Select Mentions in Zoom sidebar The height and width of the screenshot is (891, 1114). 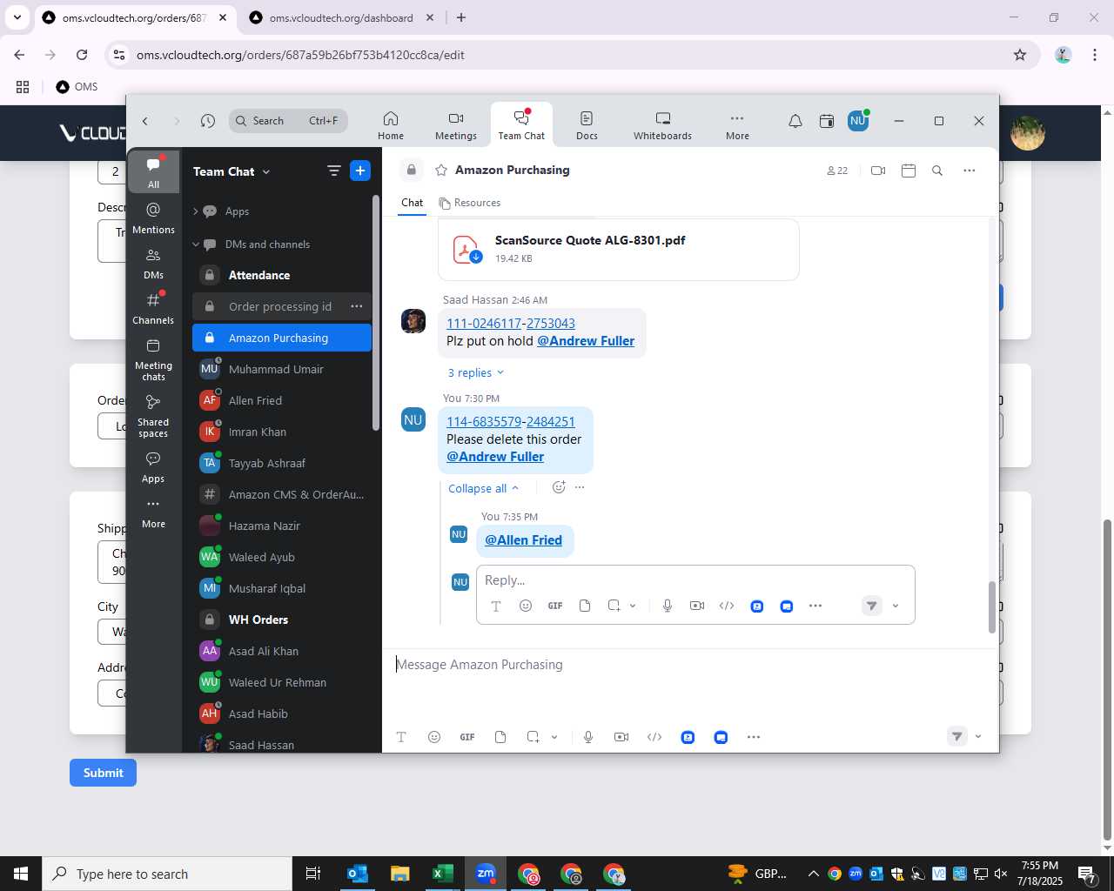[153, 218]
